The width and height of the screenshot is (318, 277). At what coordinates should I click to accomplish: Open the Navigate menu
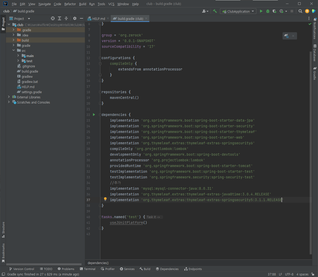(45, 4)
